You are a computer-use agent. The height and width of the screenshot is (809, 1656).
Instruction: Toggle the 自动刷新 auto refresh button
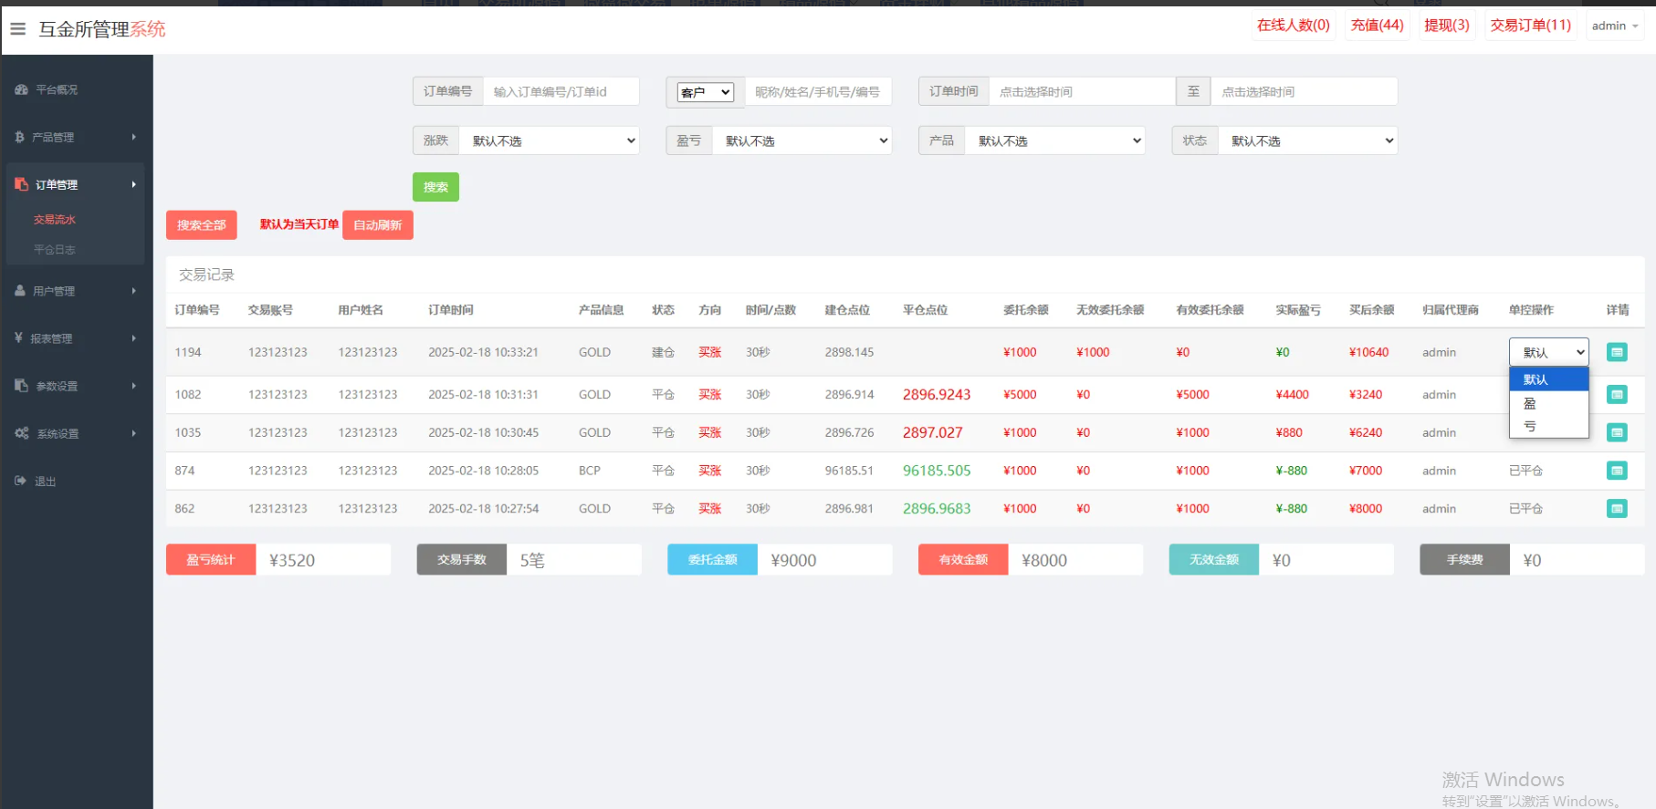click(x=377, y=225)
